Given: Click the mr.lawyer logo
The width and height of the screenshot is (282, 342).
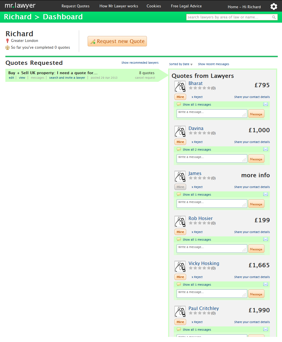Looking at the screenshot, I should [20, 6].
